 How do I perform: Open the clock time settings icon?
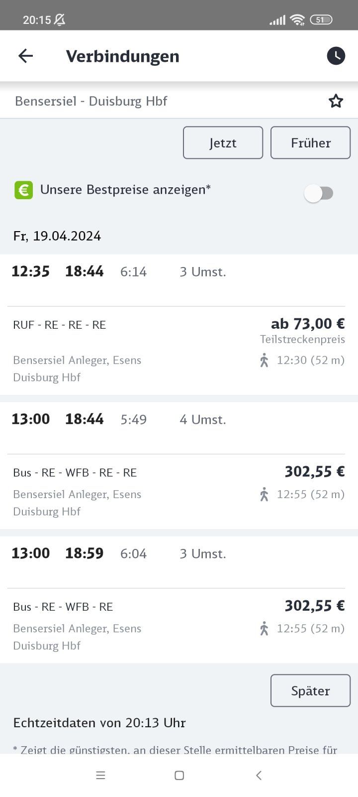coord(336,56)
